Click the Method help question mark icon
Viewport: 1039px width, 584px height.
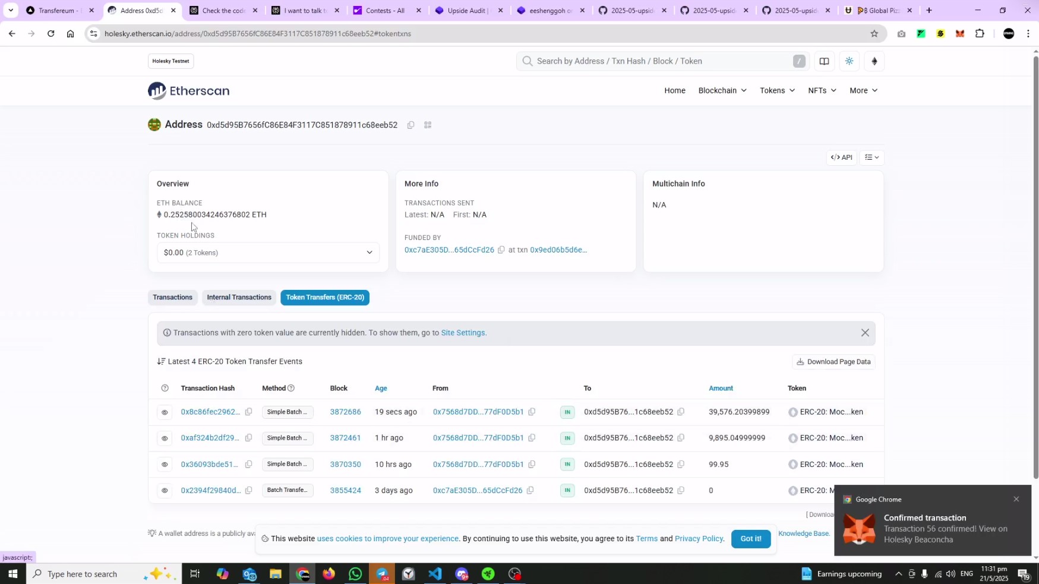point(291,389)
